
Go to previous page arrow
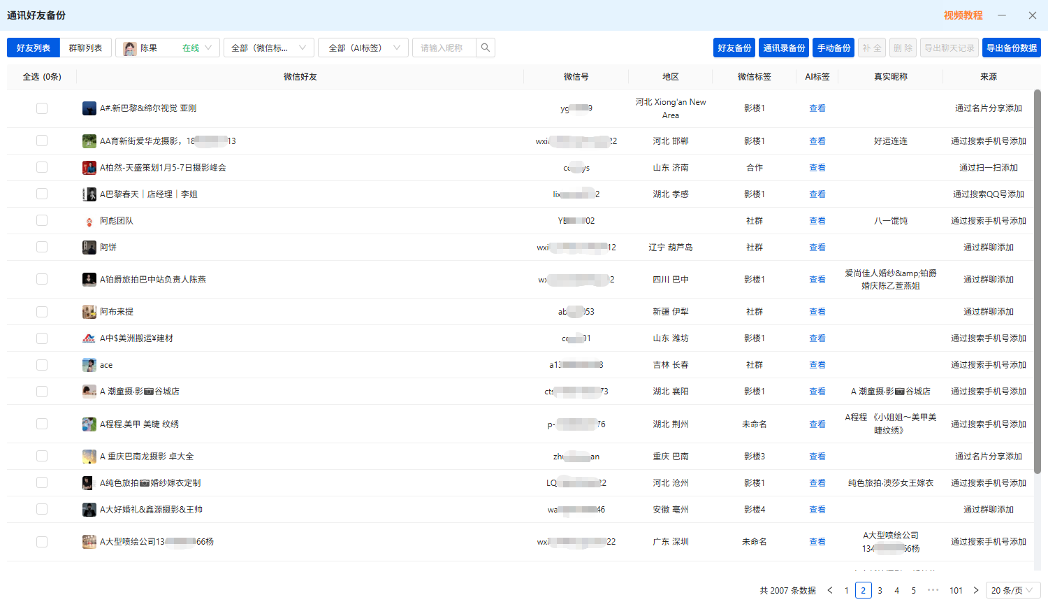click(830, 591)
